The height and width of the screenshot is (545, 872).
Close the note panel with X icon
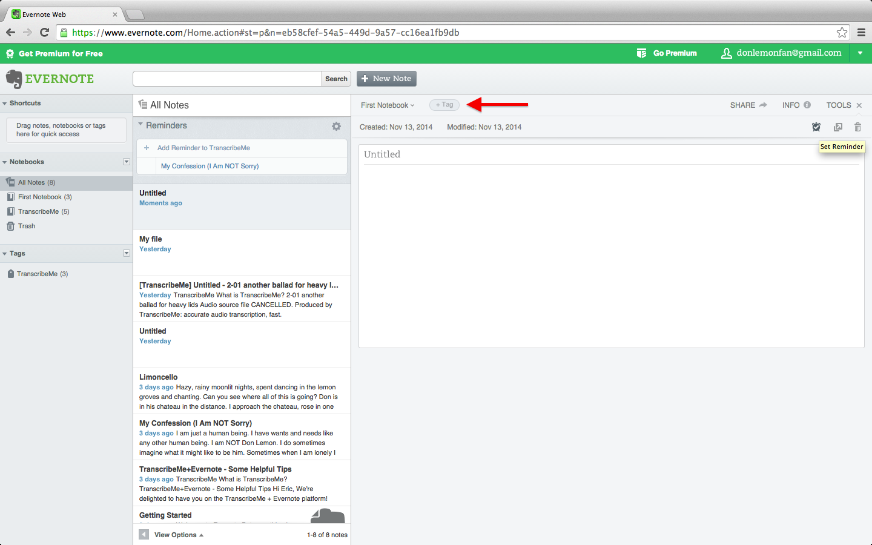point(859,105)
